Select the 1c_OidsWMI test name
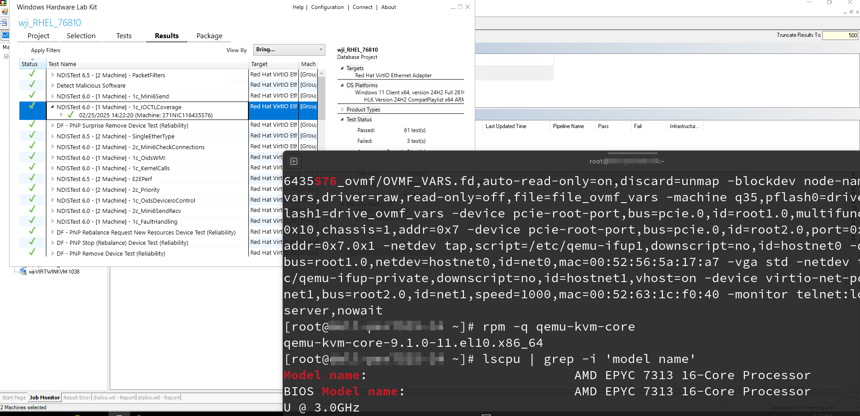This screenshot has width=860, height=416. 111,158
